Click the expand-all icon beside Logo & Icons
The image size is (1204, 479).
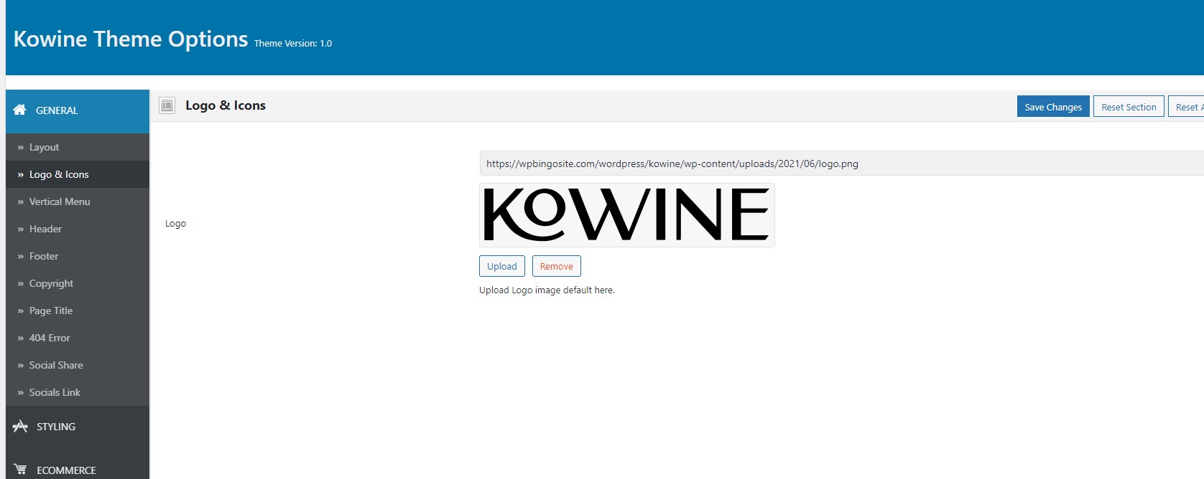coord(167,105)
